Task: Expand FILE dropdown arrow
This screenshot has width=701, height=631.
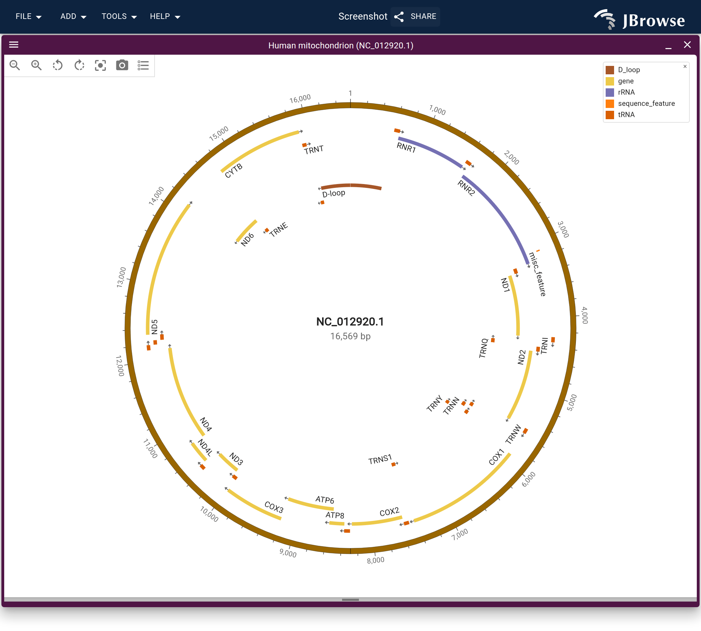Action: pyautogui.click(x=39, y=17)
